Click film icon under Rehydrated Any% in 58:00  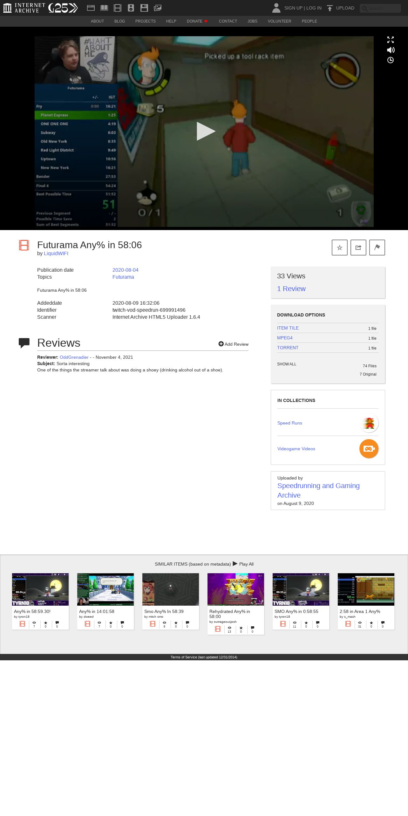tap(218, 629)
